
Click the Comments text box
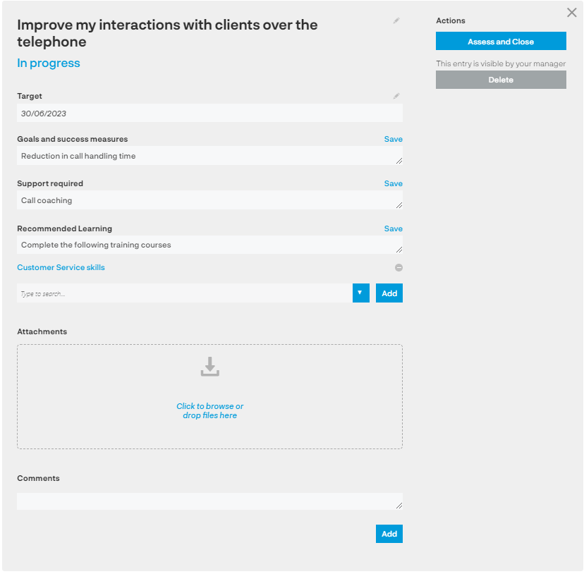[209, 501]
